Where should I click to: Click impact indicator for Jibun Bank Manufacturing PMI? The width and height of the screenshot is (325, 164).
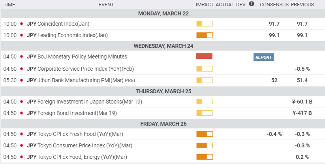coord(204,80)
